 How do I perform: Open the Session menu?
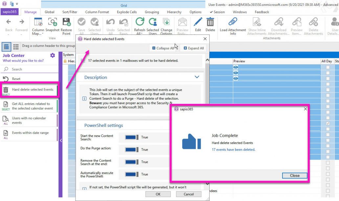217,12
